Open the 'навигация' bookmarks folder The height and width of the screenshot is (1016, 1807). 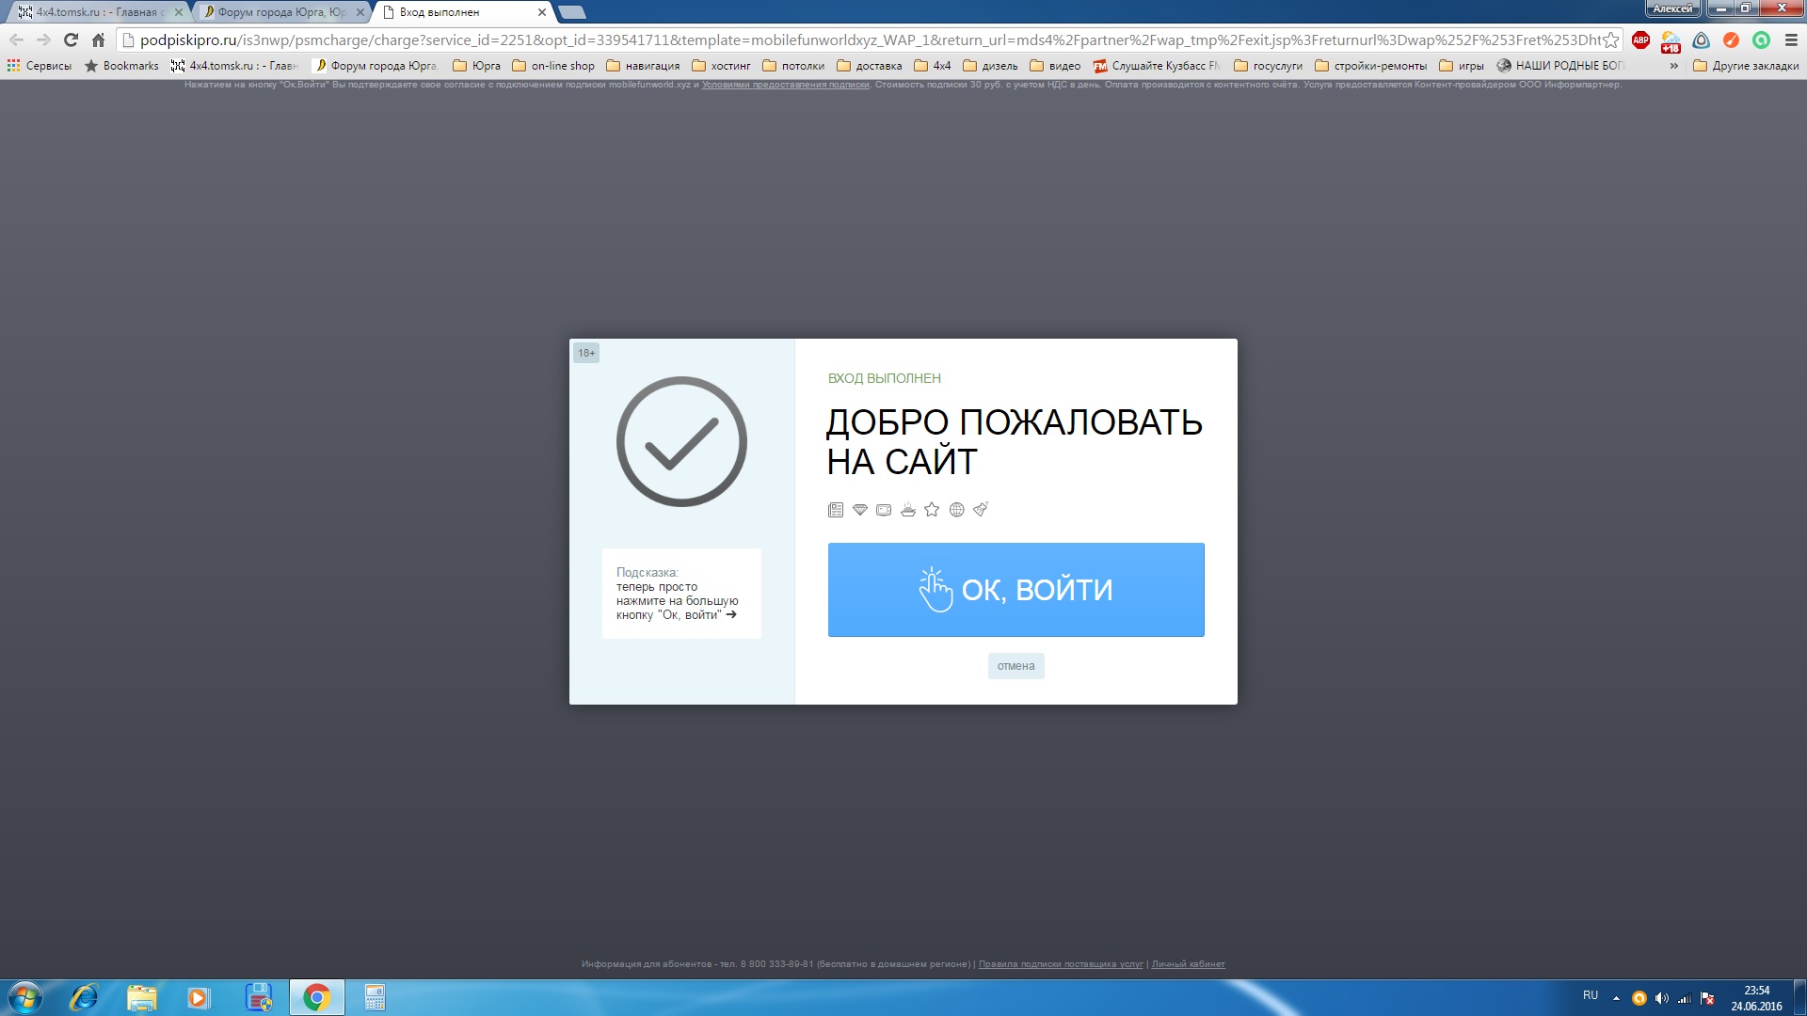pos(643,66)
